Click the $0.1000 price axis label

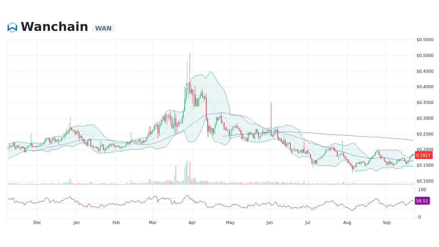425,181
